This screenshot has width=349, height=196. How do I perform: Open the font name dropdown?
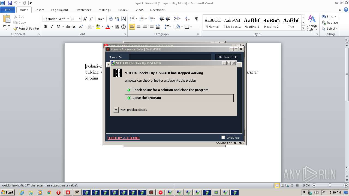tap(67, 19)
